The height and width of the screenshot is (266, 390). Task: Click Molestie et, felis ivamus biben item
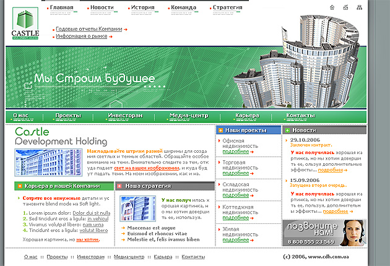[x=163, y=239]
